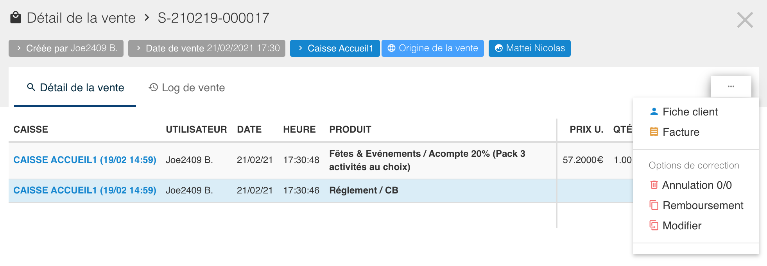The width and height of the screenshot is (767, 266).
Task: Click the magnifier icon on Détail tab
Action: (x=31, y=87)
